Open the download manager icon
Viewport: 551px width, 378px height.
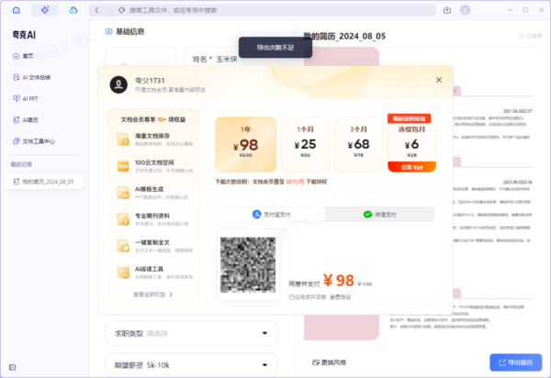[x=447, y=10]
